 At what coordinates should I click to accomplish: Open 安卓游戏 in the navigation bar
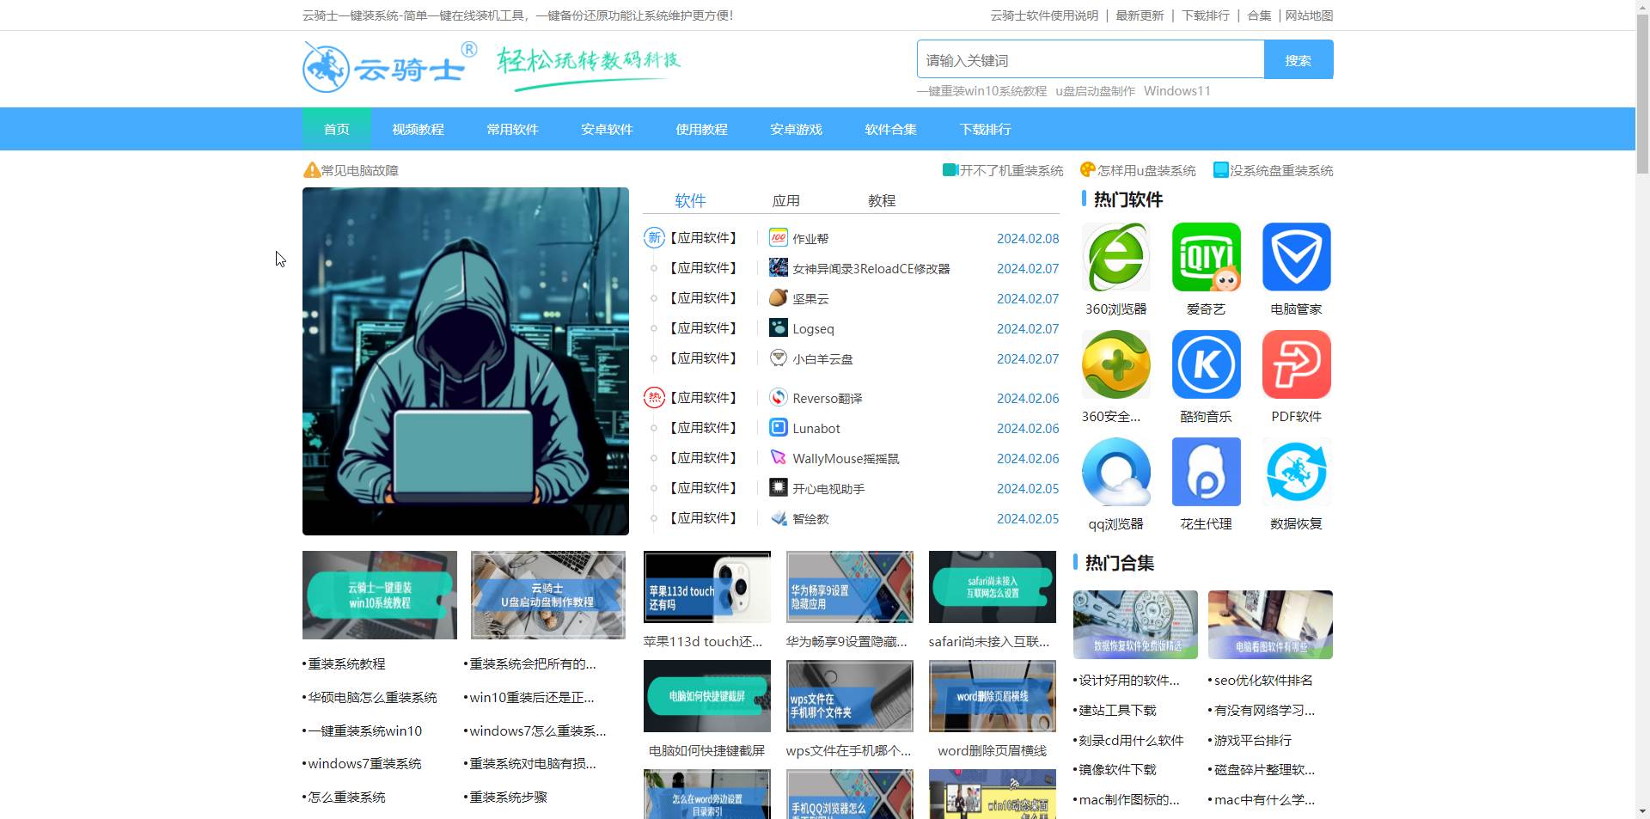797,129
